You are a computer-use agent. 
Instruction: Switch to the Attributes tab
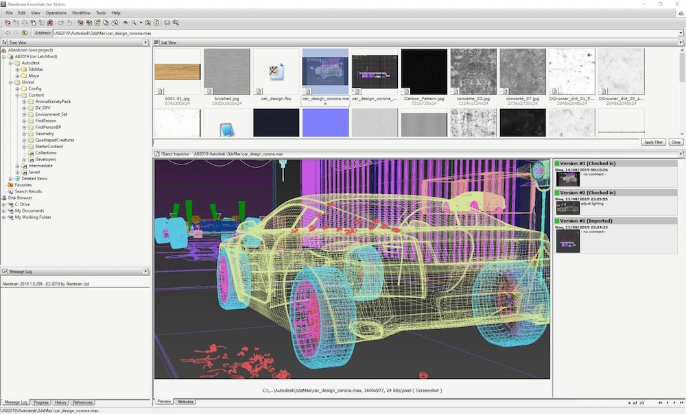(185, 402)
